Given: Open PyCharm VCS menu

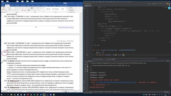Looking at the screenshot, I should point(108,2).
